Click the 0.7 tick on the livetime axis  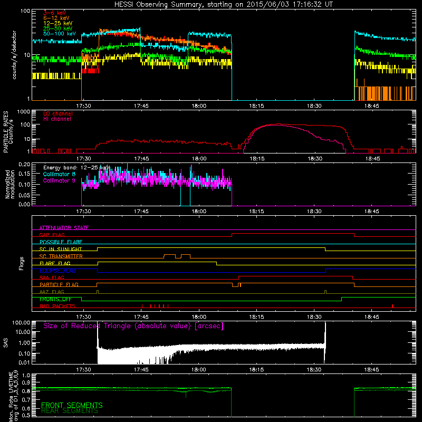pos(26,399)
